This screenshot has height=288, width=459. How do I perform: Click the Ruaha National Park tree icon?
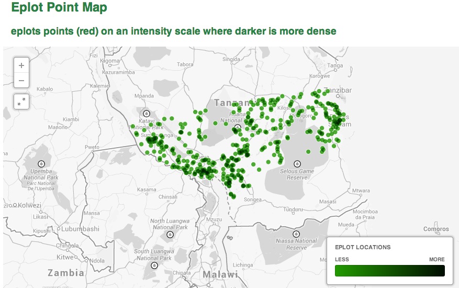pos(238,127)
